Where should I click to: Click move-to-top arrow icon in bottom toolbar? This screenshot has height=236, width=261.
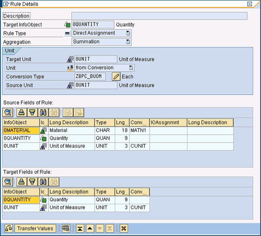(x=80, y=228)
